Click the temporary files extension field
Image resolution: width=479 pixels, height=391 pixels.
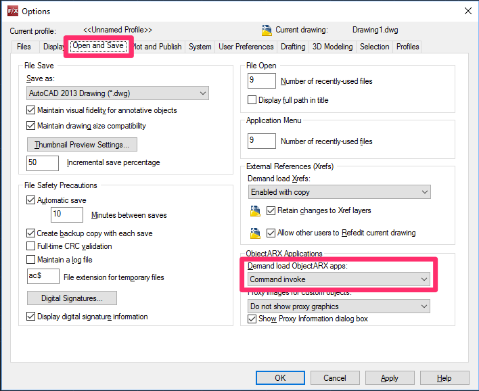[x=43, y=277]
